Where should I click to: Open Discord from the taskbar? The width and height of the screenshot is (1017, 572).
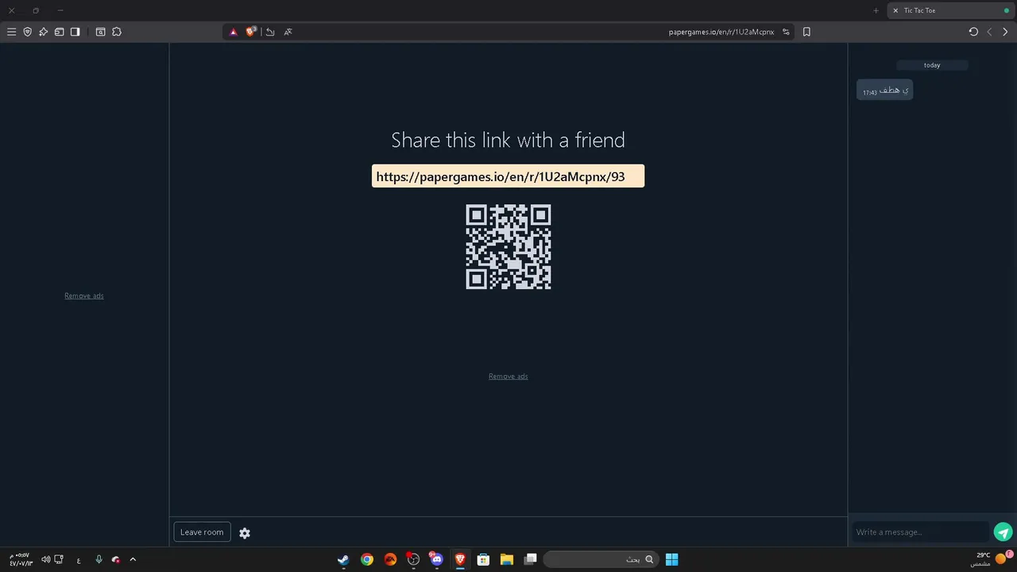[436, 559]
